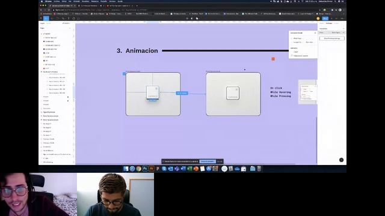Switch to the Prototype tab
385x216 pixels.
tap(329, 23)
